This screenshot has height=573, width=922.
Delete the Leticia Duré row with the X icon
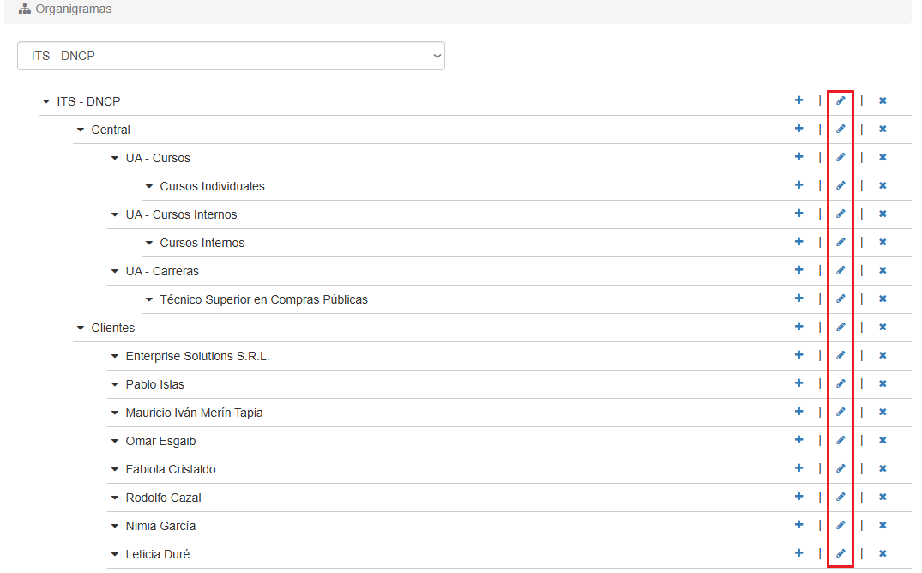882,554
